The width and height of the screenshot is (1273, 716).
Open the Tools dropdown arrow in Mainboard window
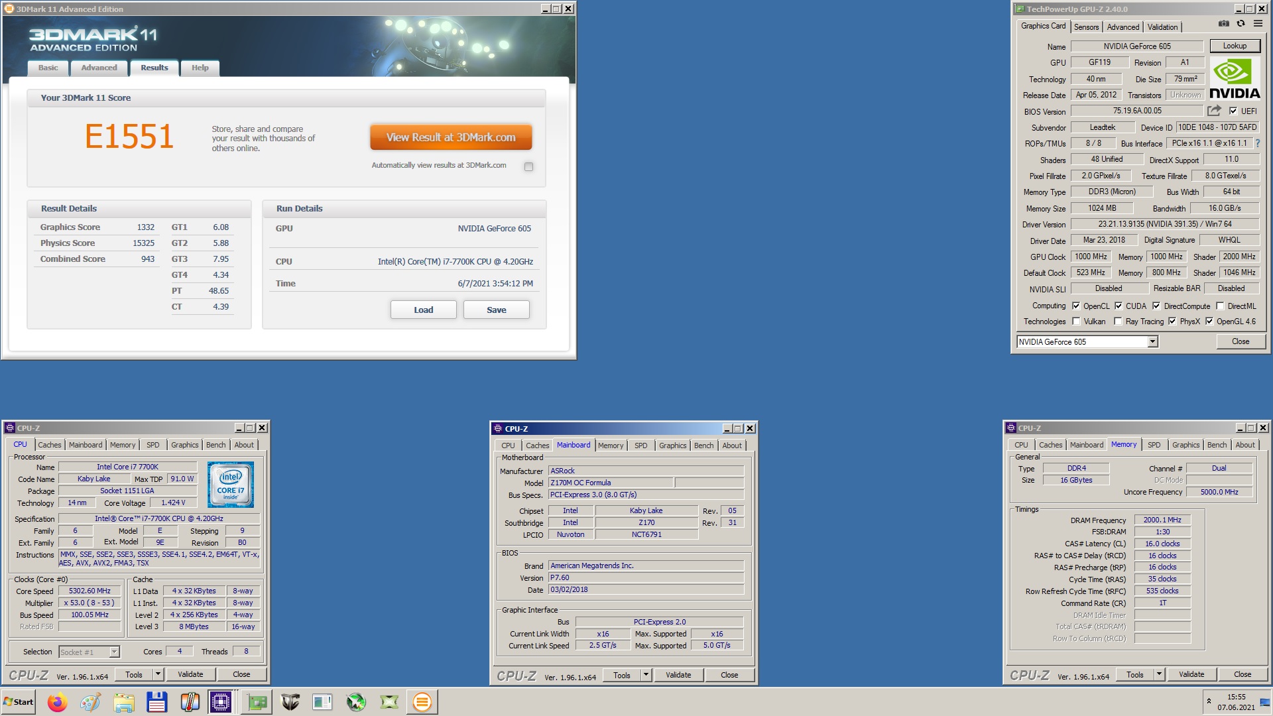(x=646, y=675)
